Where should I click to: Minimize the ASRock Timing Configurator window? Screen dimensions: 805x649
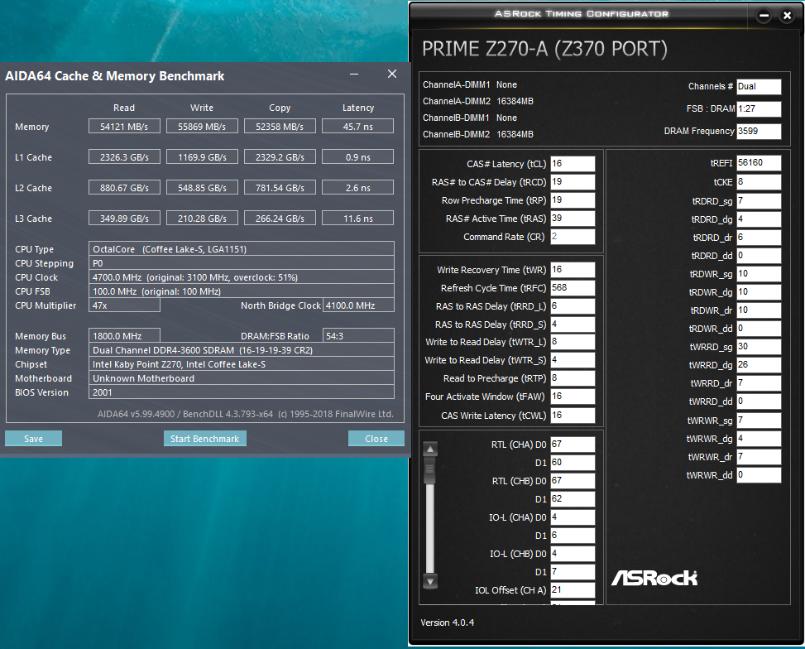[x=764, y=16]
